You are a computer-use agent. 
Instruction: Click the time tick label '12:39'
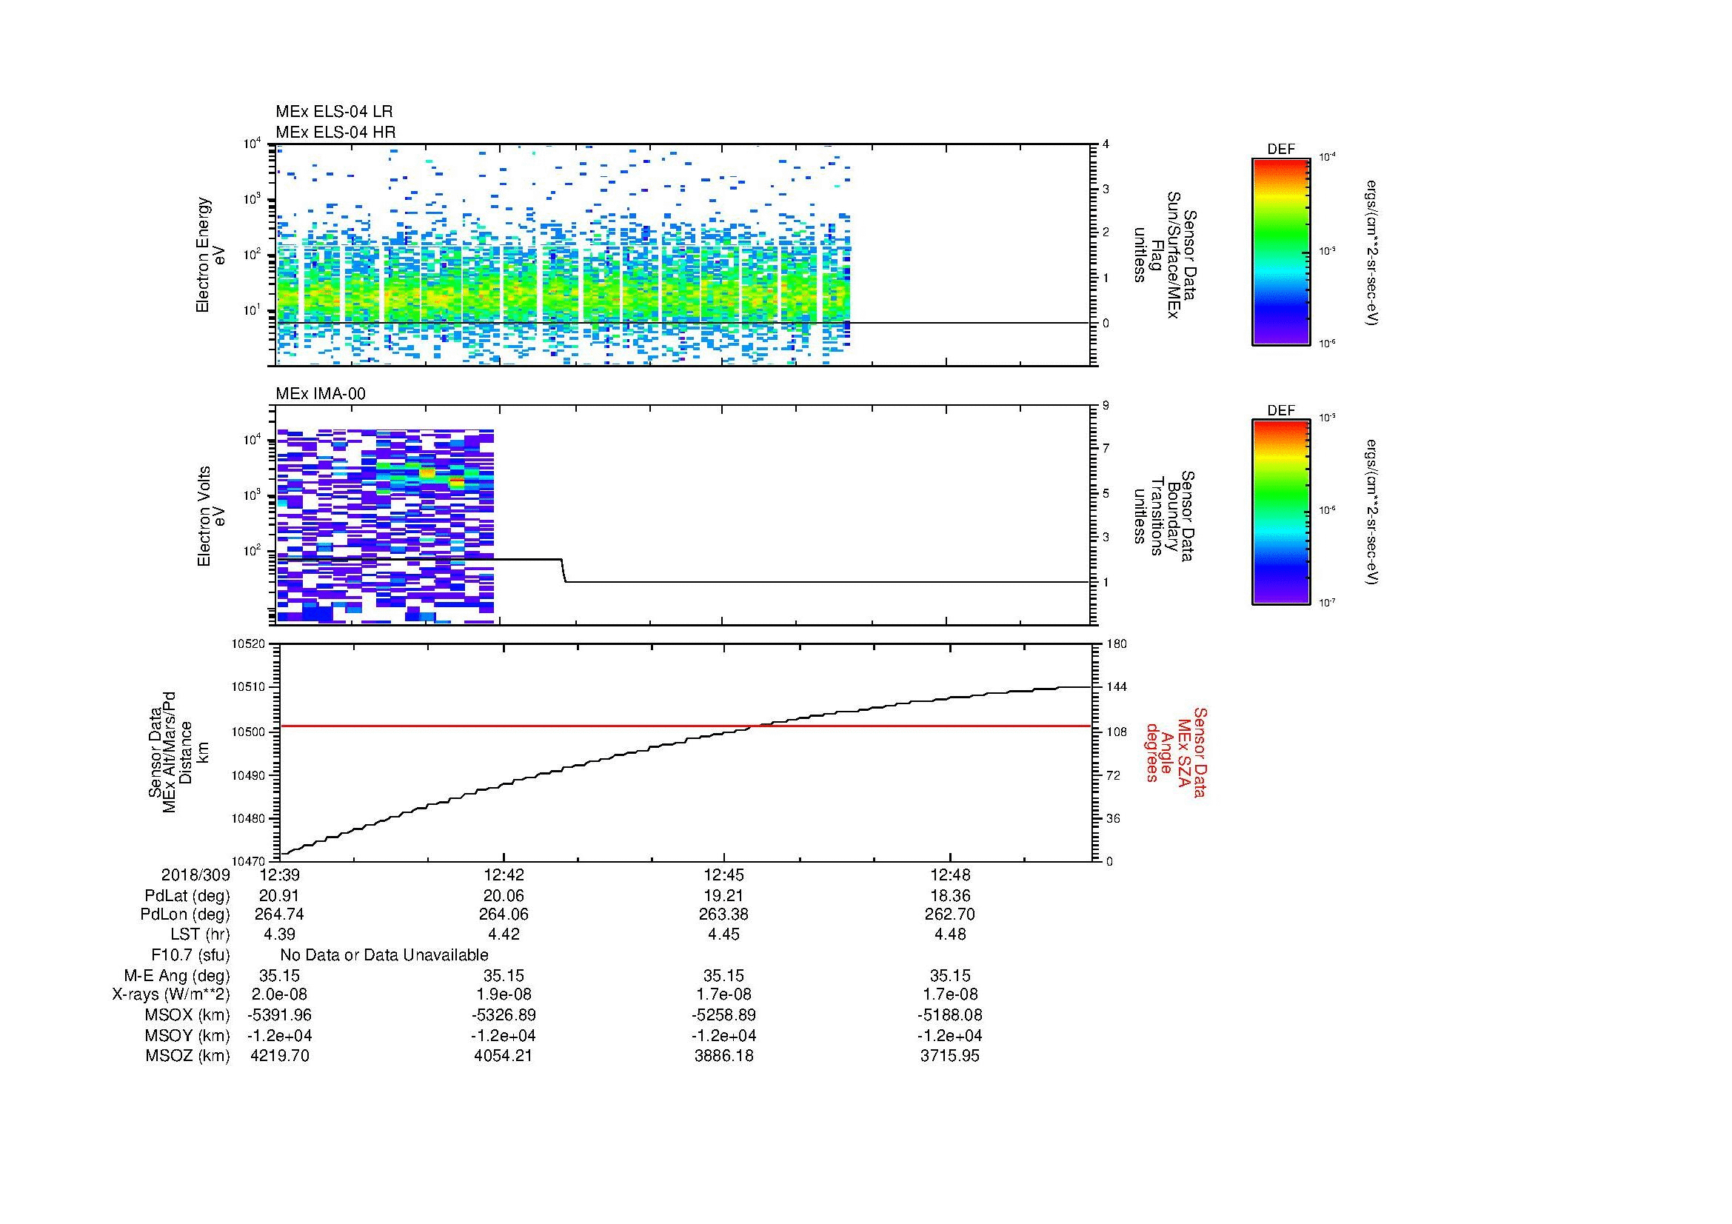tap(280, 875)
